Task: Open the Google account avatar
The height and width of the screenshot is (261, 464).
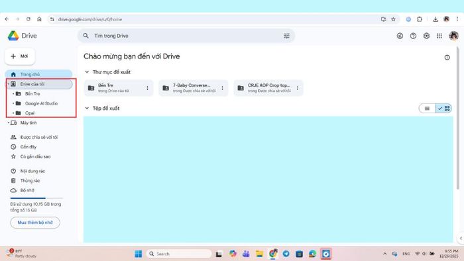Action: point(453,36)
